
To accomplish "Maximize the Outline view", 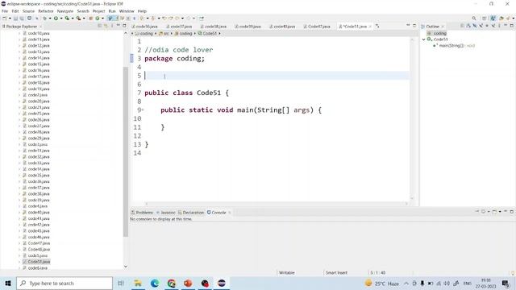I will 511,26.
